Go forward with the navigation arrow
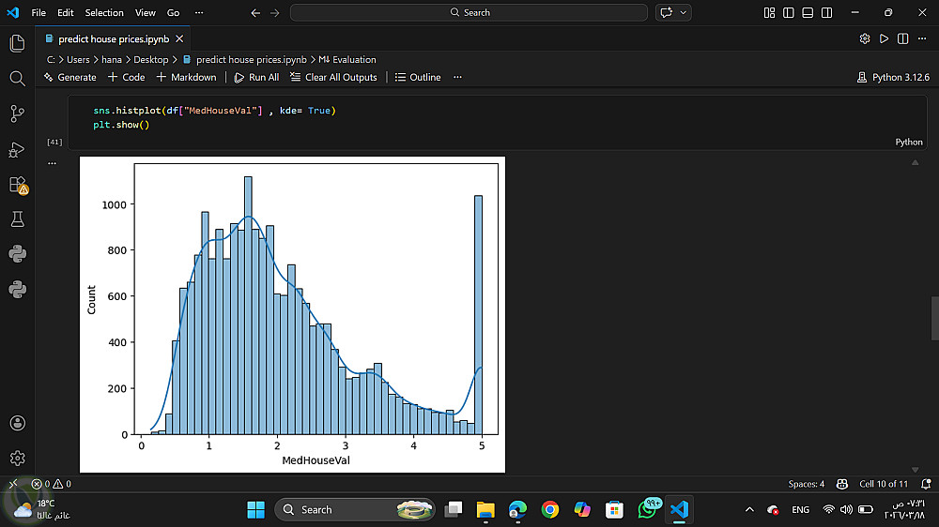 click(x=275, y=12)
